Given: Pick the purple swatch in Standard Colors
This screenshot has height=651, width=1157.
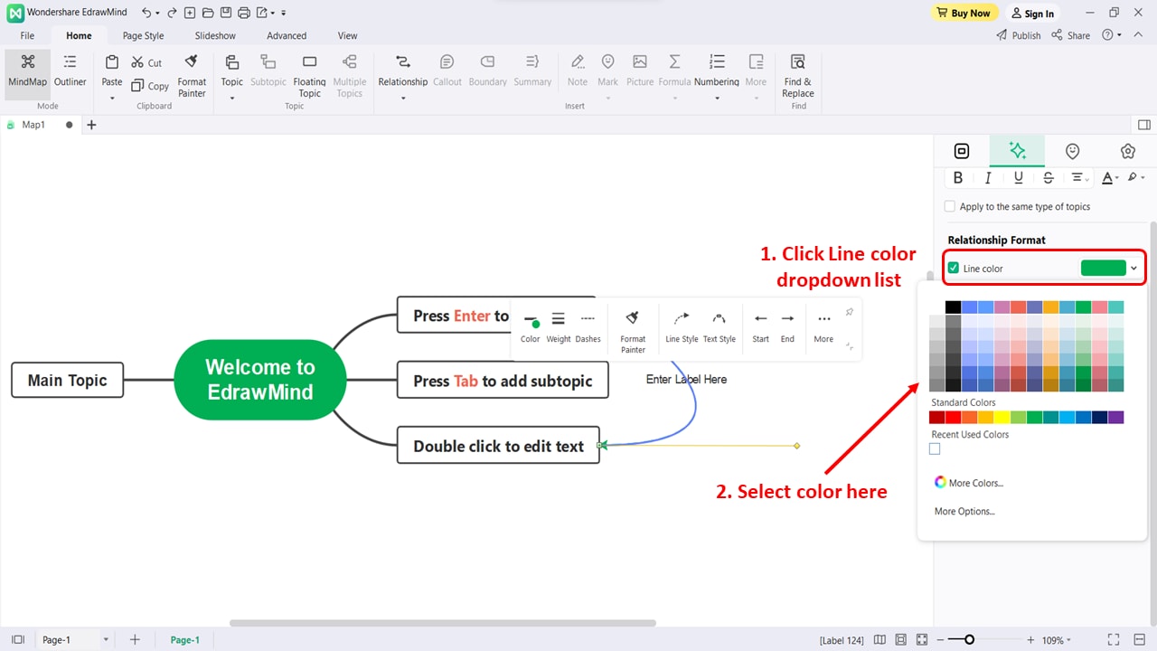Looking at the screenshot, I should tap(1116, 417).
